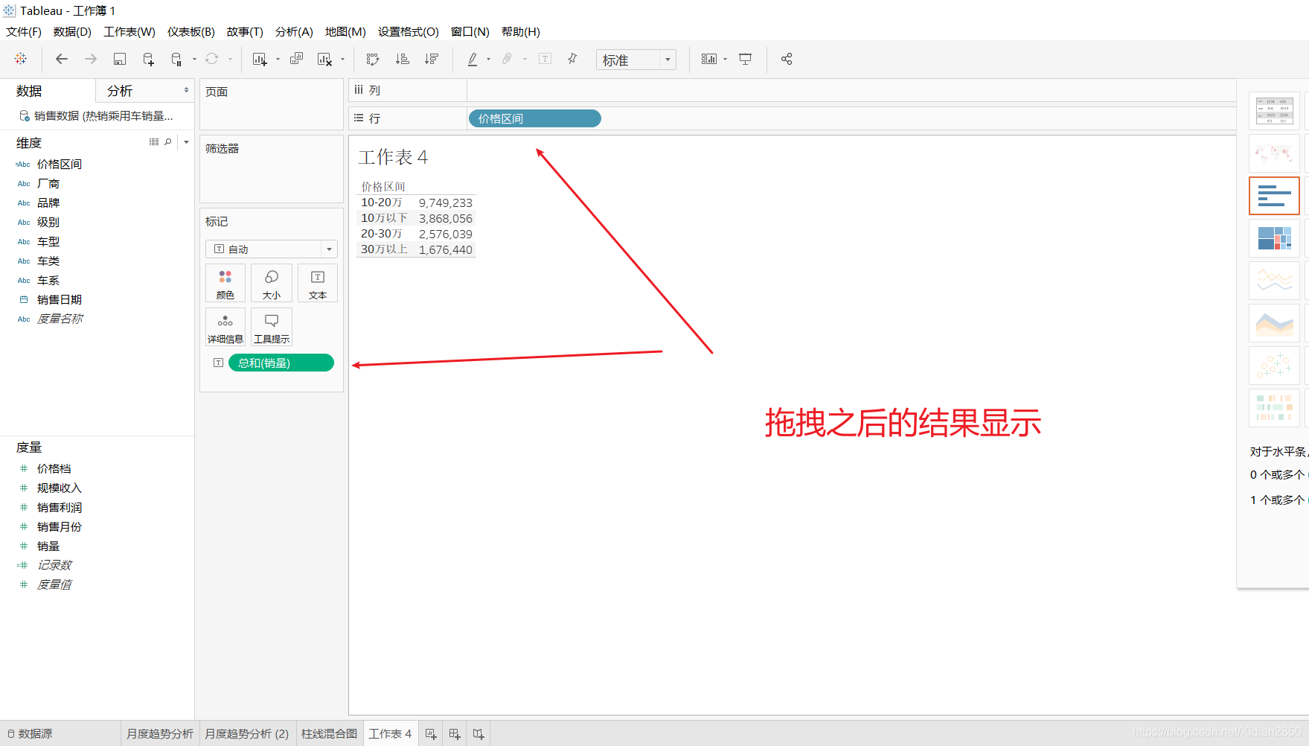Open show/hide cards dropdown arrow
This screenshot has width=1309, height=746.
[725, 59]
